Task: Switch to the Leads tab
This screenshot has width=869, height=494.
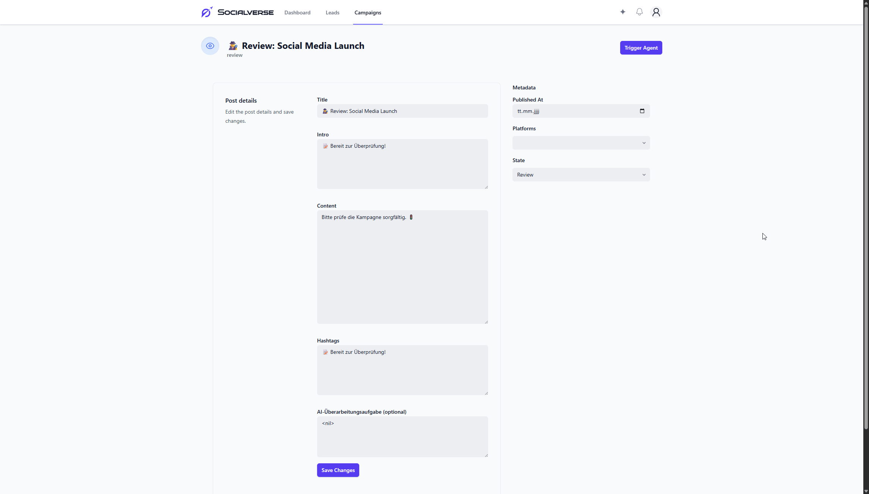Action: click(332, 13)
